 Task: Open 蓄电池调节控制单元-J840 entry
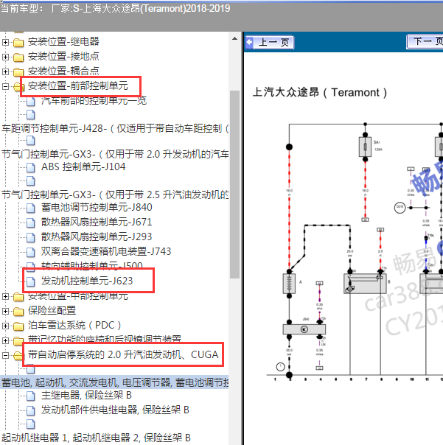click(97, 208)
